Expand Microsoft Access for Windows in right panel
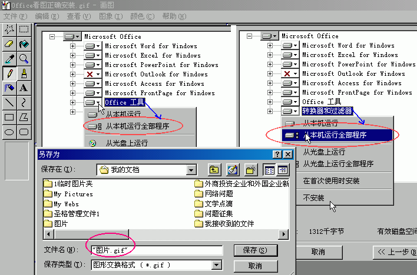417x275 pixels. 270,83
